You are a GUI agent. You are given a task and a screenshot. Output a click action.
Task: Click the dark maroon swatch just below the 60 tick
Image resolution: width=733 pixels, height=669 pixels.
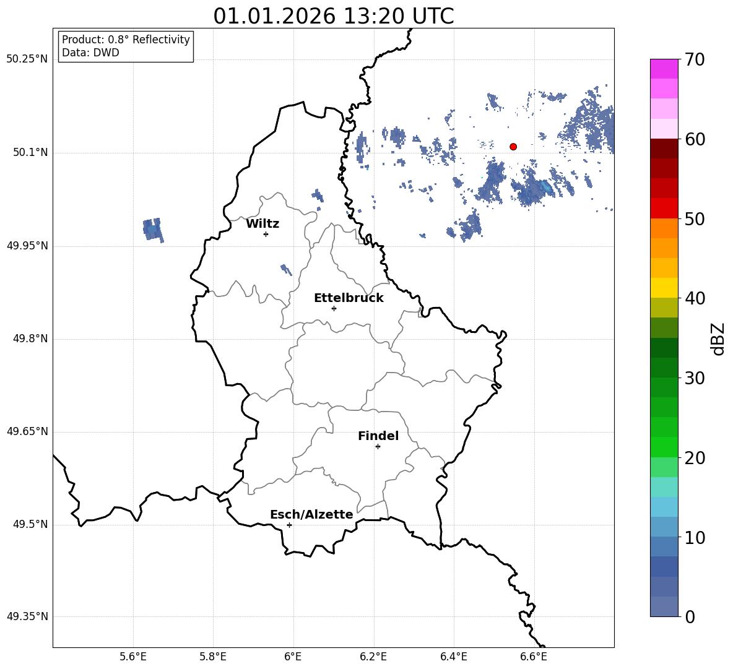click(x=664, y=148)
